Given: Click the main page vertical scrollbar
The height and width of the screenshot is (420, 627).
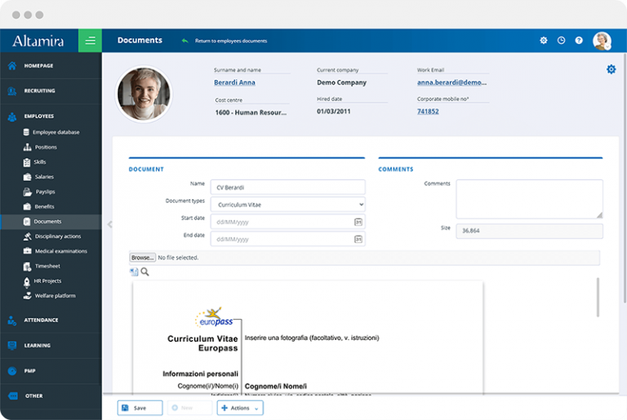Looking at the screenshot, I should [625, 180].
